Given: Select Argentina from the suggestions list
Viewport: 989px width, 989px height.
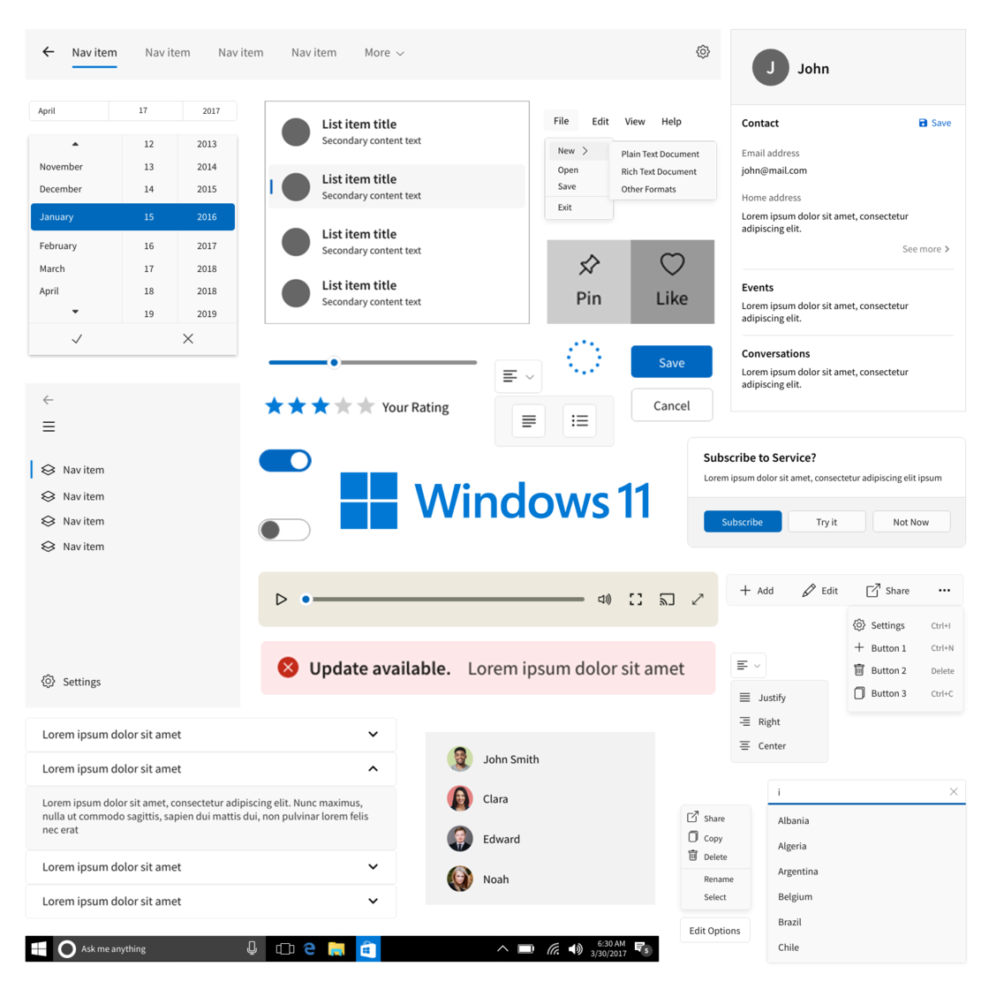Looking at the screenshot, I should click(x=798, y=871).
